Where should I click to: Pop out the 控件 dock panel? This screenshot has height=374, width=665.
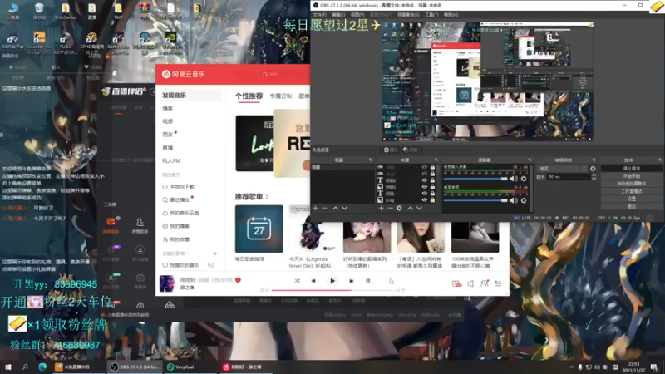[x=660, y=160]
